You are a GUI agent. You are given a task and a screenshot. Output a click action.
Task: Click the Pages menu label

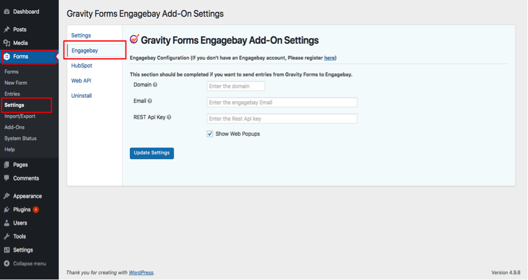coord(21,165)
